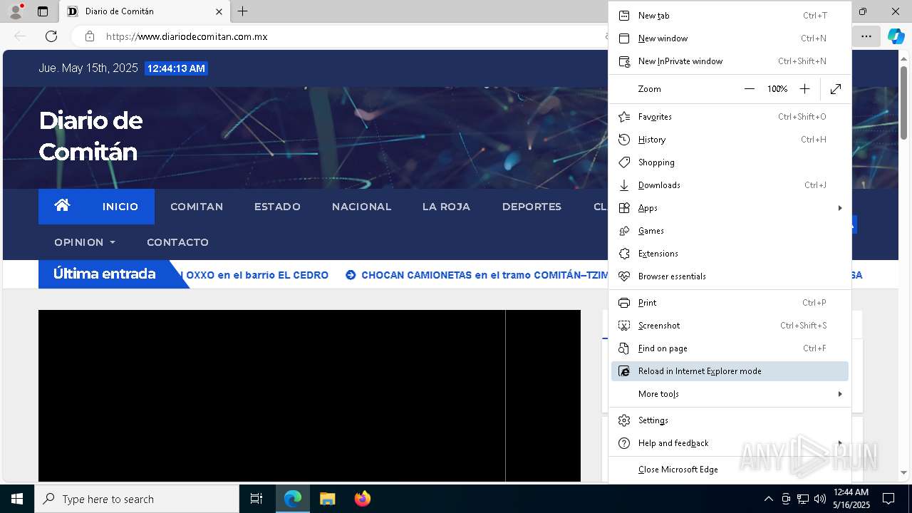Click the Favorites star icon in menu
The width and height of the screenshot is (912, 513).
pos(624,117)
